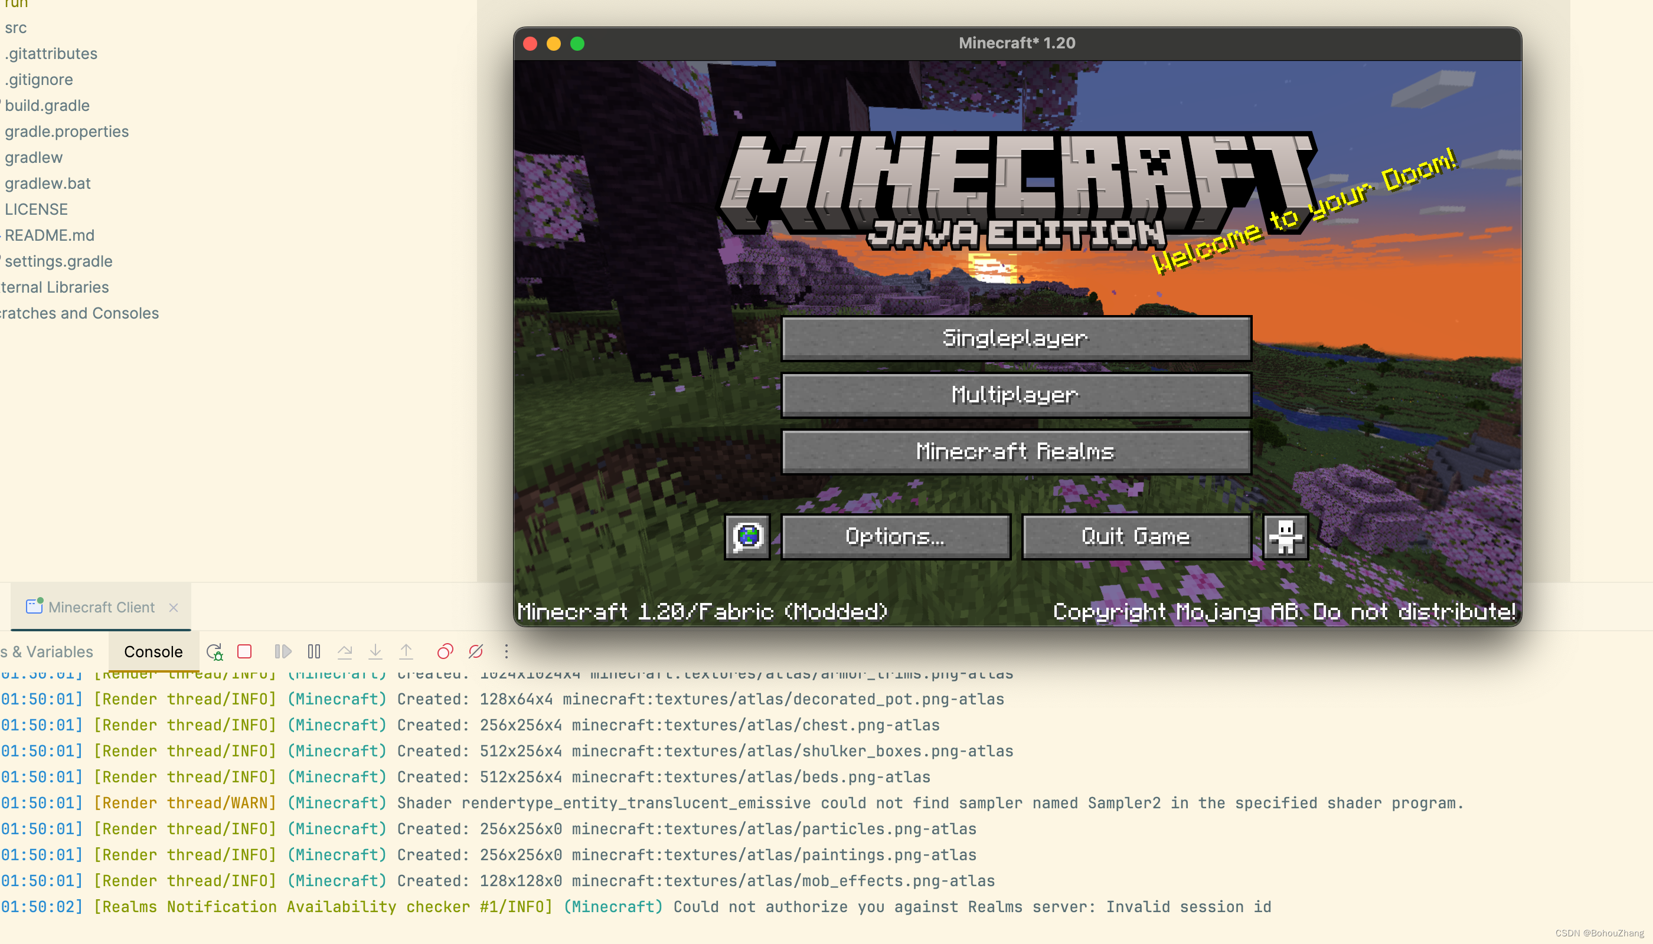Click the paintings.png-atlas log line
Screen dimensions: 1653x944
click(488, 855)
